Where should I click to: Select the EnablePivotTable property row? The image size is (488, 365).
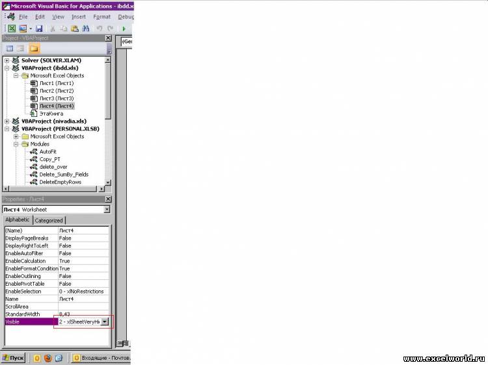(57, 284)
